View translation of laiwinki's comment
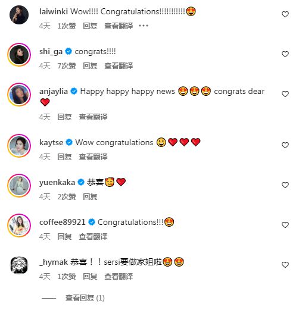296x310 pixels. (119, 26)
